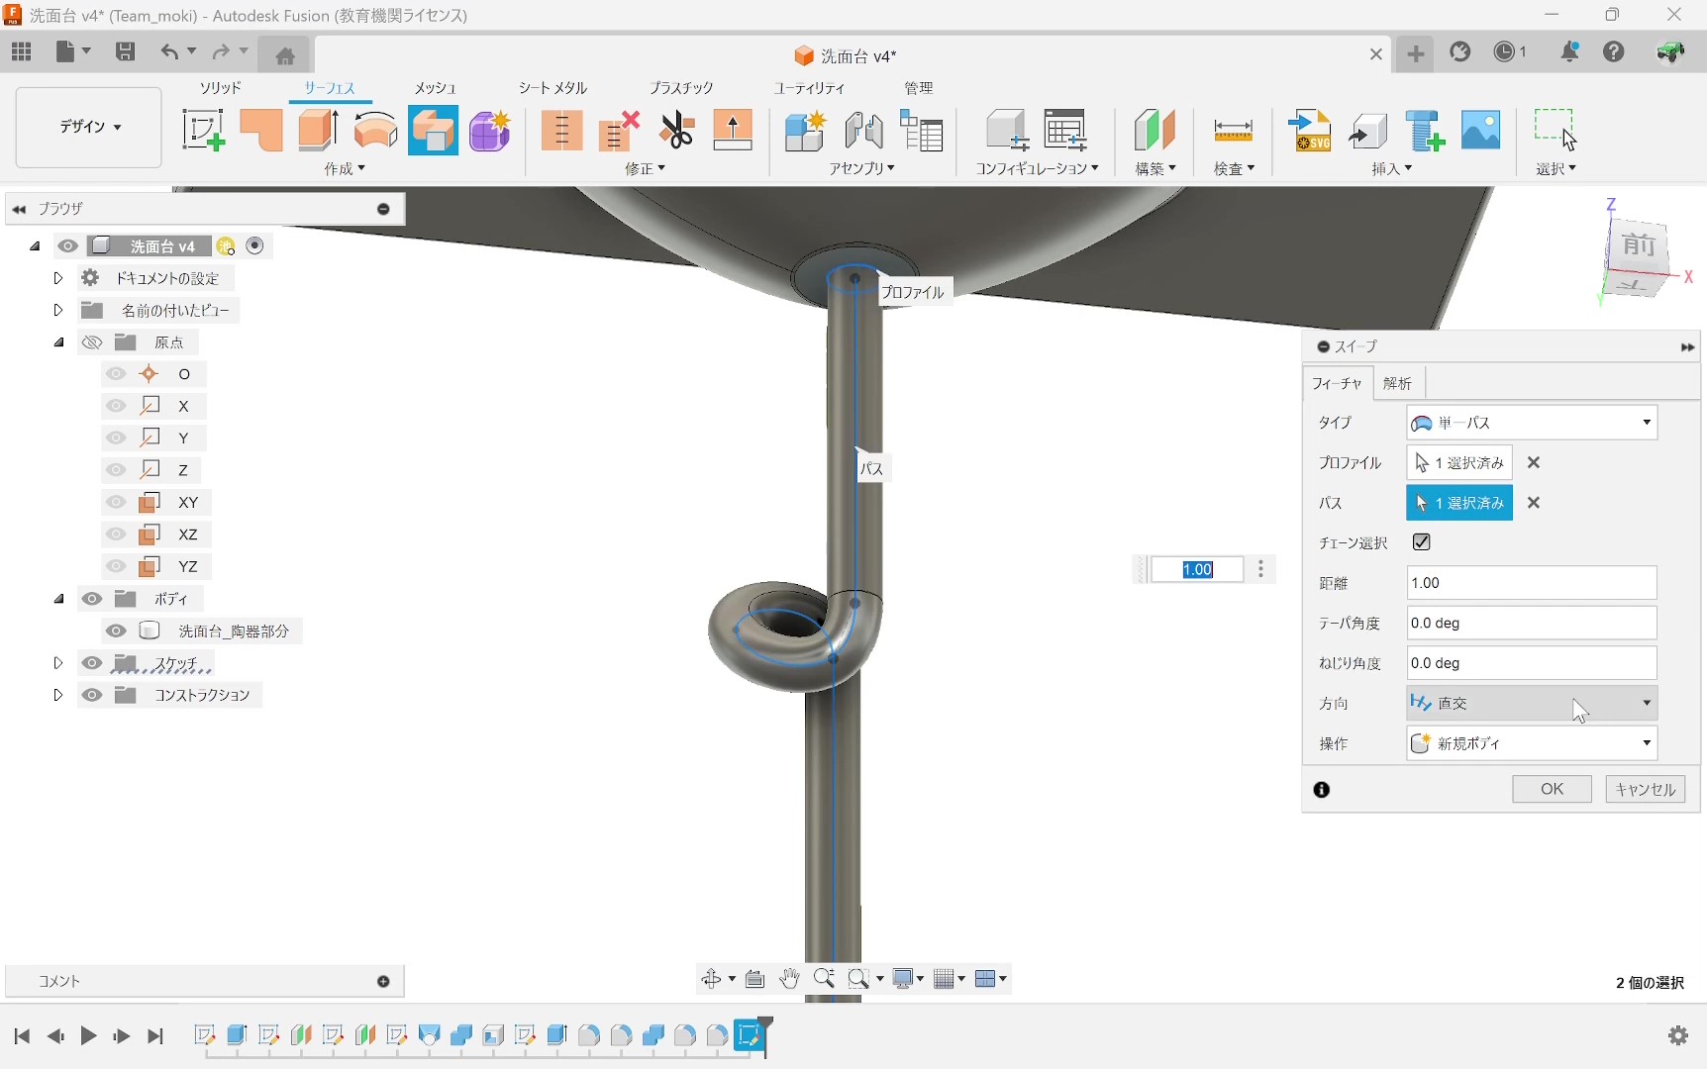Click the Create Form purple icon
The width and height of the screenshot is (1707, 1069).
tap(490, 131)
